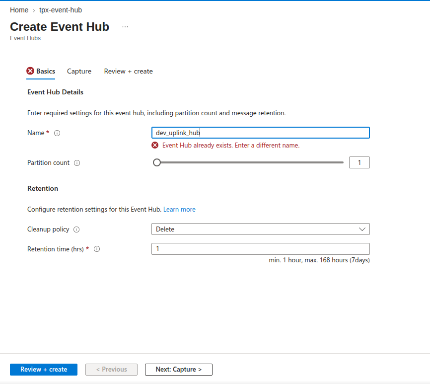Go to tpx-event-hub breadcrumb
The image size is (430, 384).
click(61, 10)
